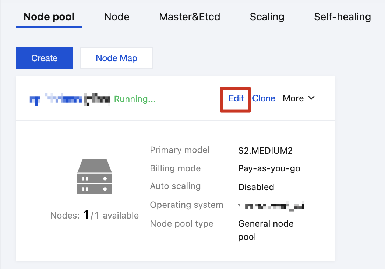Go to the Self-healing tab
385x269 pixels.
342,17
